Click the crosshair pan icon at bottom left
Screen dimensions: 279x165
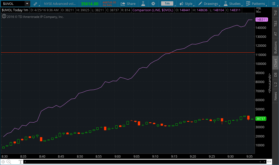(3, 162)
